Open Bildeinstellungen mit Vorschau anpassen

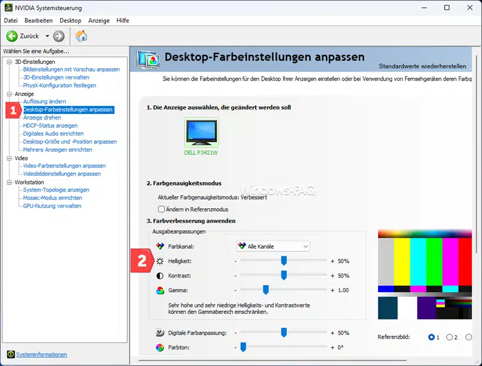(72, 69)
